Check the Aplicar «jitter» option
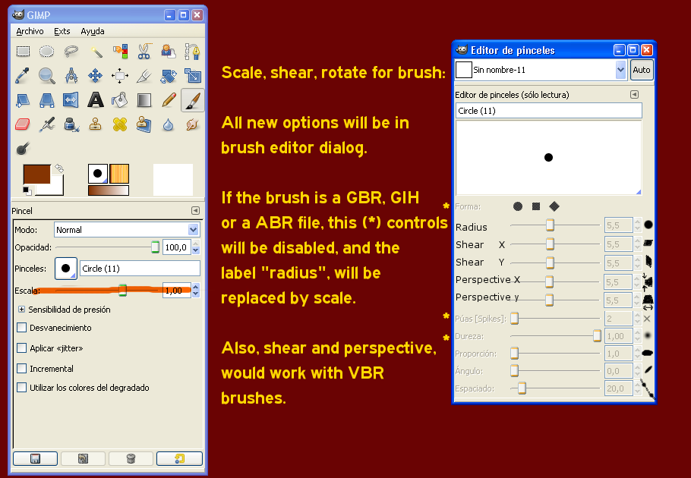The image size is (691, 478). click(x=22, y=349)
